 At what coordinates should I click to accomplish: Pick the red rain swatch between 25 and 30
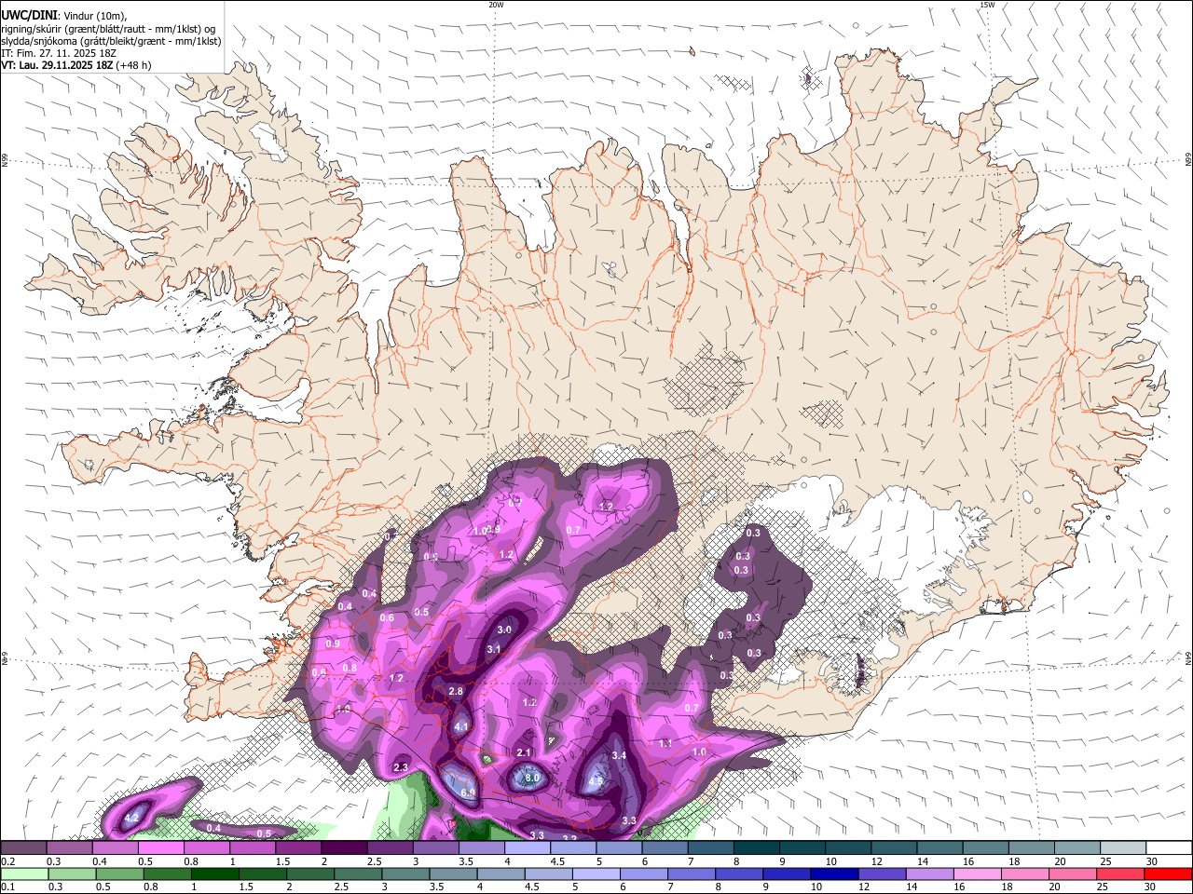click(1120, 874)
